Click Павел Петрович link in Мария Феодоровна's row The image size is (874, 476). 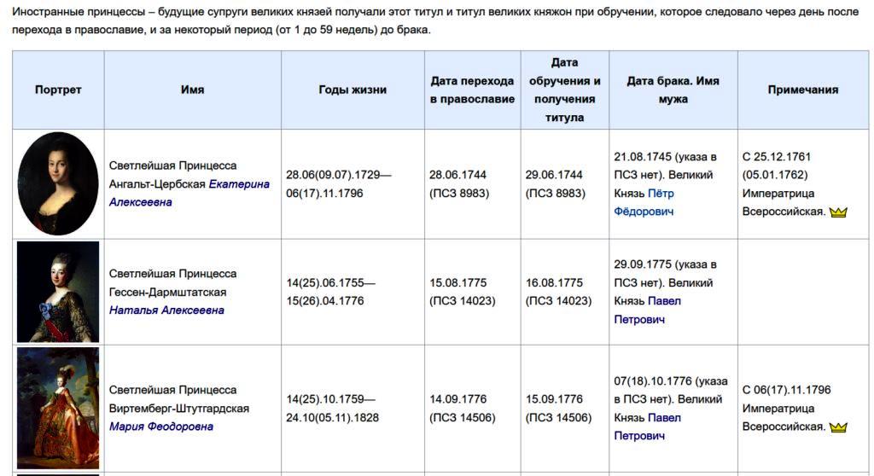point(646,427)
